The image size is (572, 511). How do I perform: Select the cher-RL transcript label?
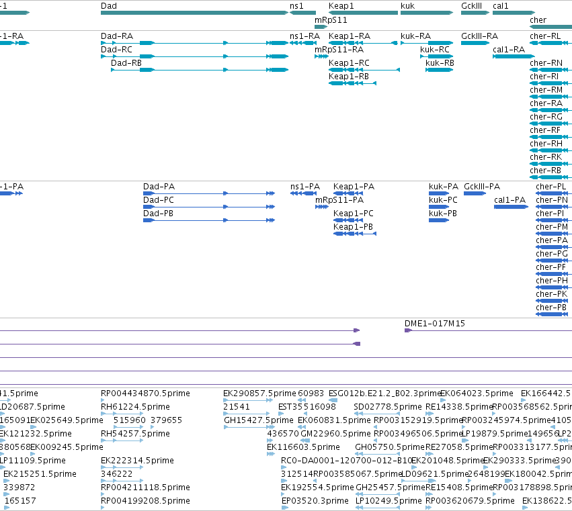pos(545,36)
